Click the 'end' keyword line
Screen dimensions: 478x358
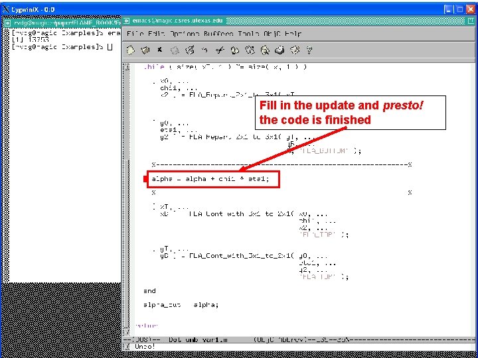point(149,291)
